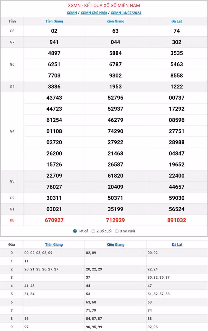
Task: Click the red ĐB row label
Action: coord(12,220)
